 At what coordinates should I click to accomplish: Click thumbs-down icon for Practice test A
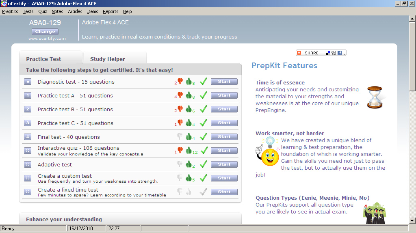[180, 95]
